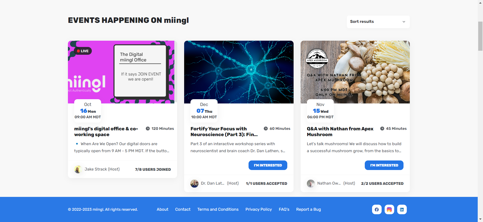Viewport: 483px width, 222px height.
Task: Open miingl's digital office event title
Action: click(x=106, y=132)
